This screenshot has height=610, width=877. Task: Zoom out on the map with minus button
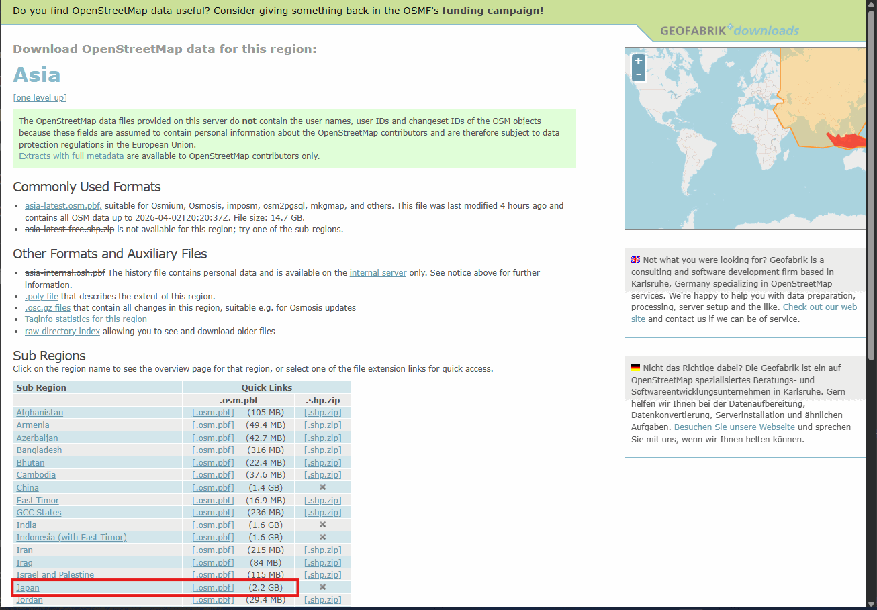tap(638, 74)
